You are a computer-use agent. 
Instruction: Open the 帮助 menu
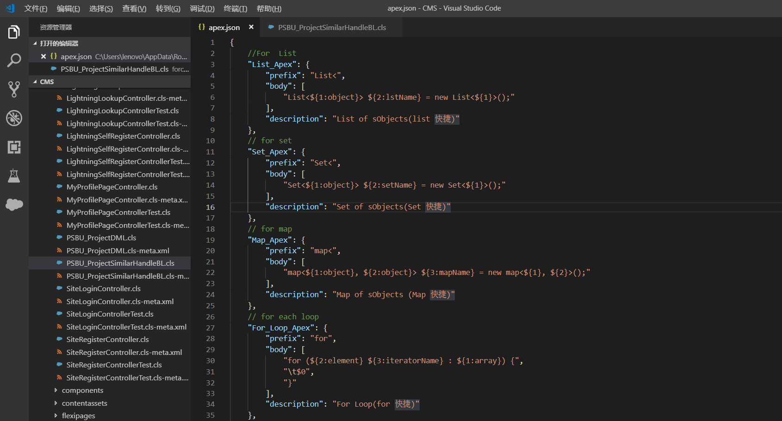269,8
